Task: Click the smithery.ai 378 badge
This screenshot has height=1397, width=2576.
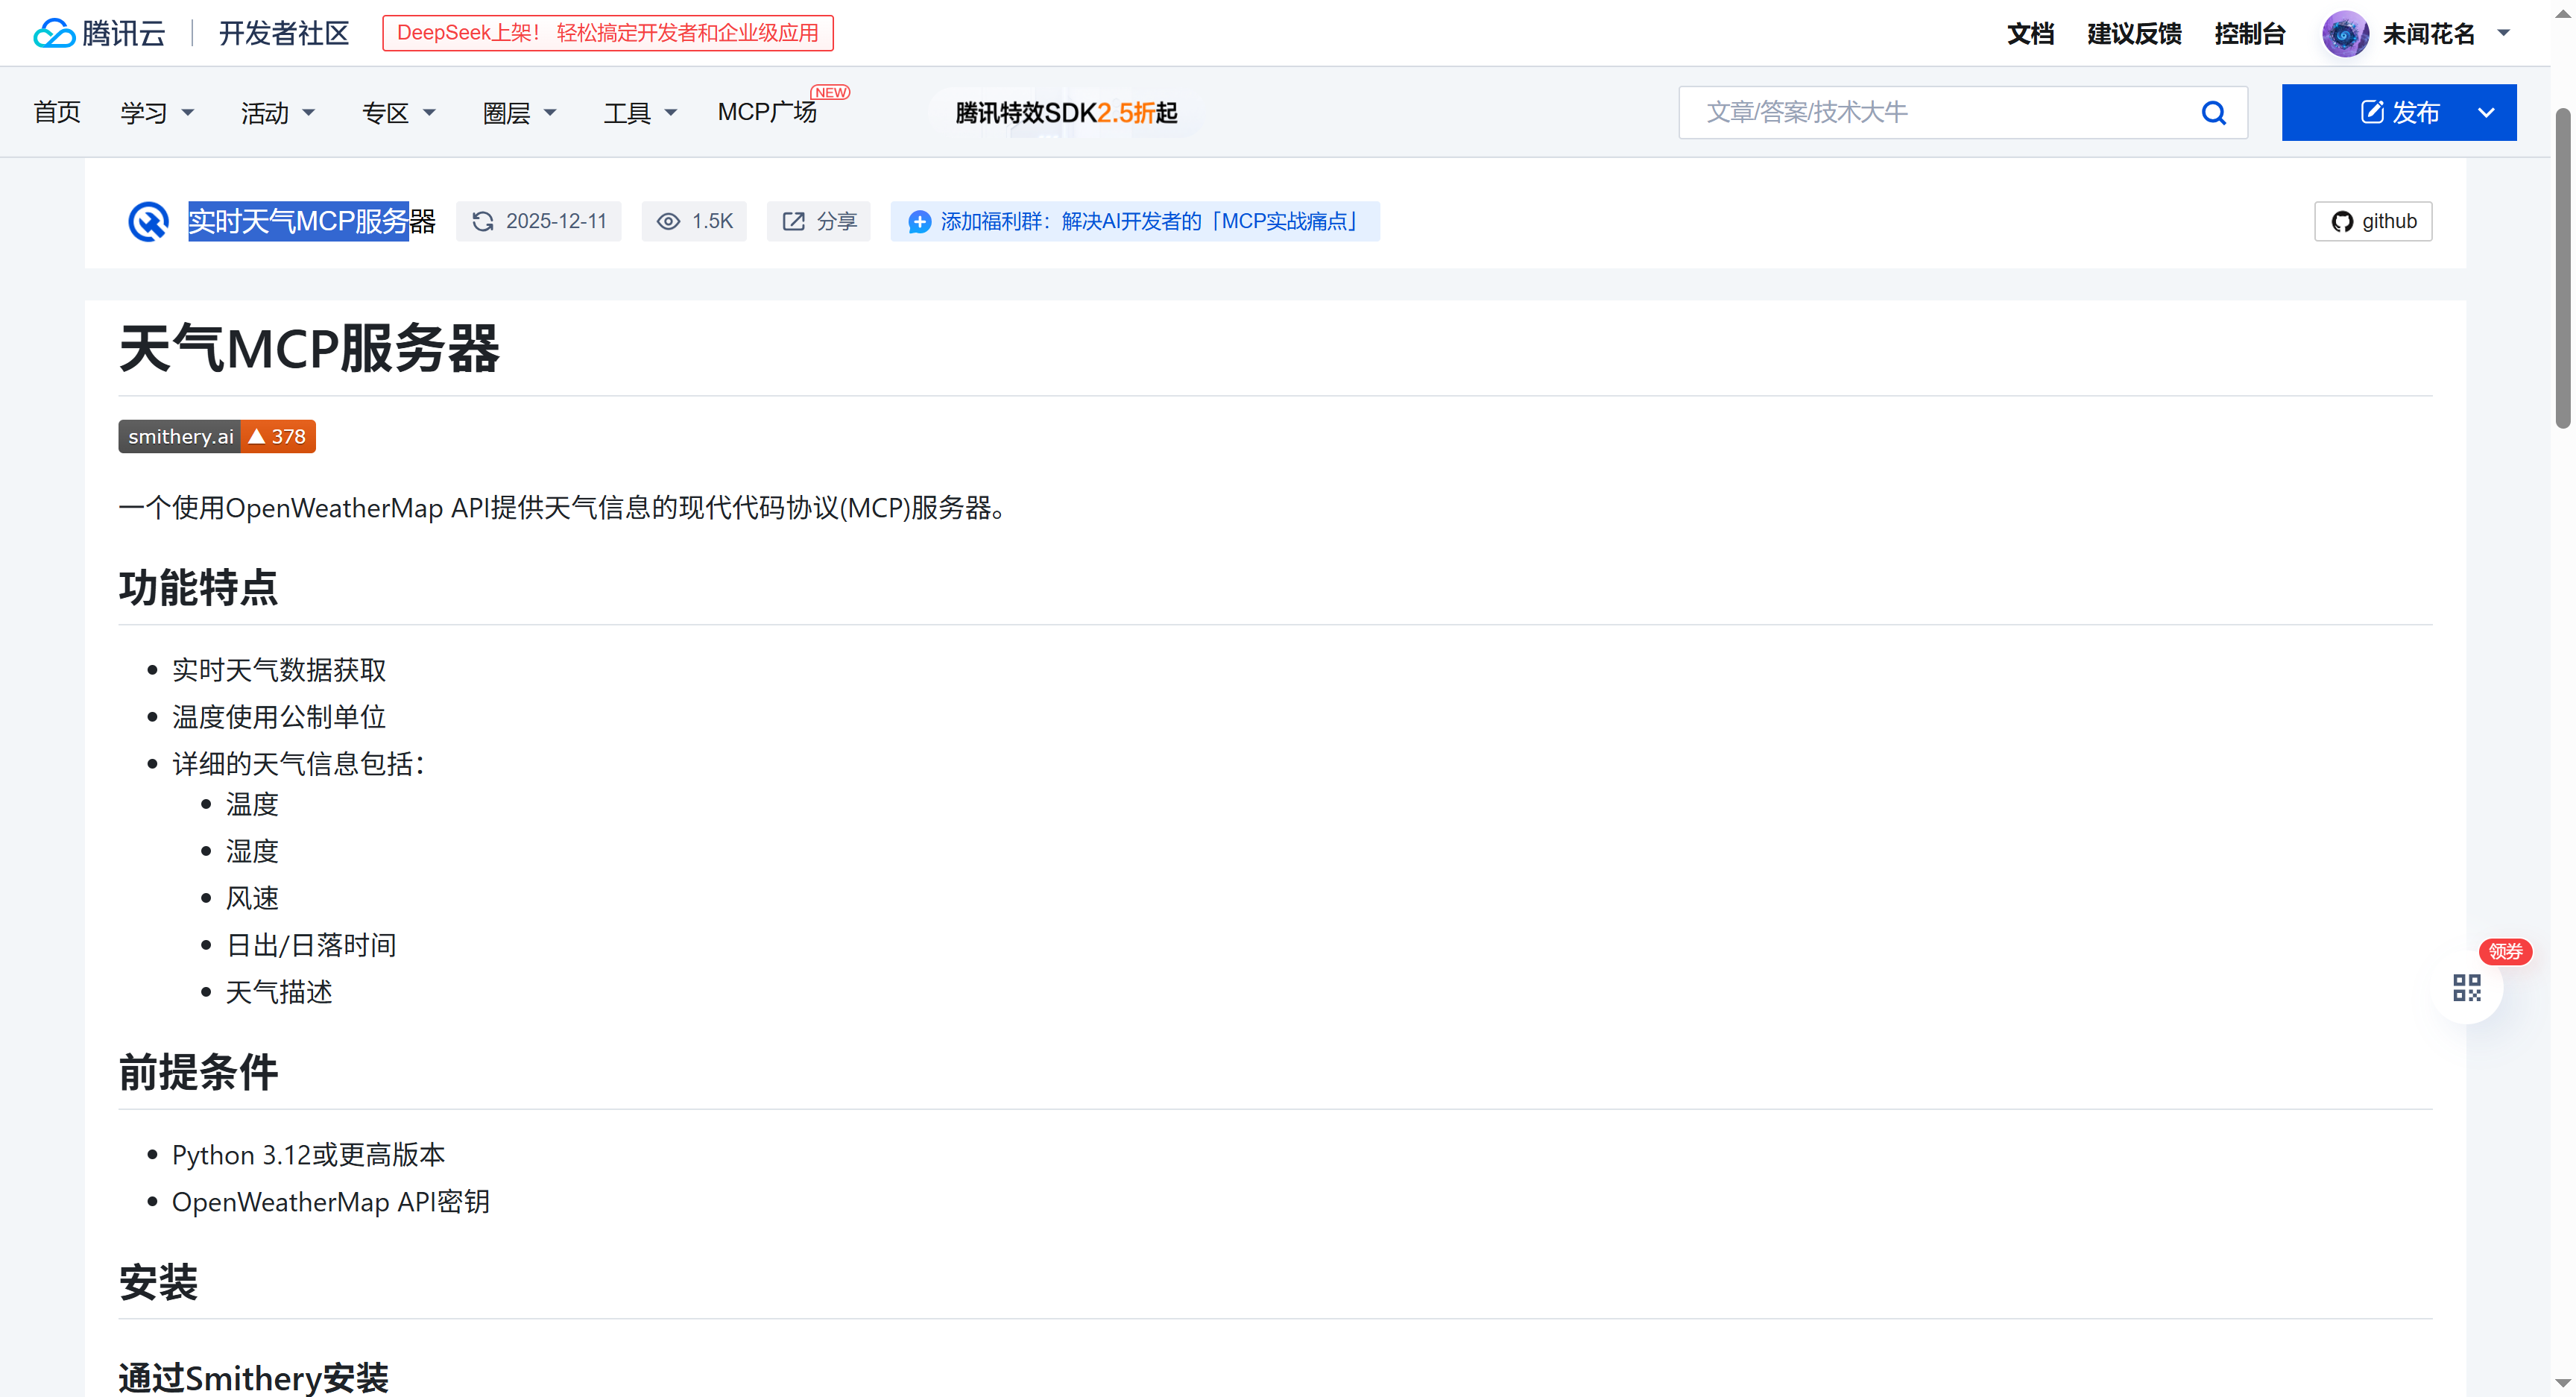Action: [217, 436]
